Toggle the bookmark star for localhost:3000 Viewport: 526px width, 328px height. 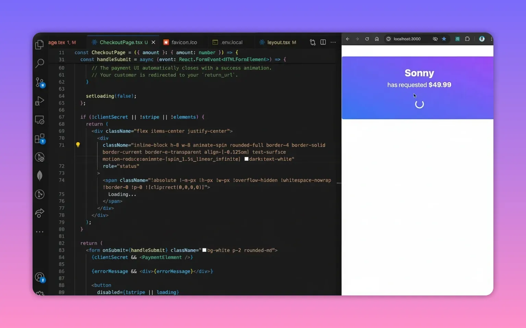(444, 39)
